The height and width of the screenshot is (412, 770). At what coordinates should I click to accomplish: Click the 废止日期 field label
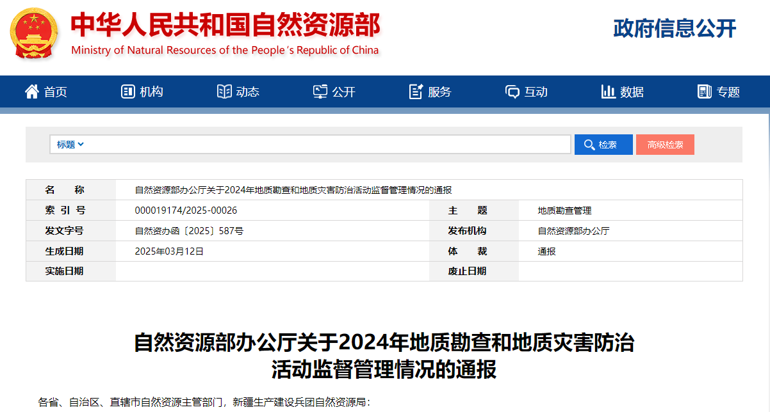click(x=467, y=271)
